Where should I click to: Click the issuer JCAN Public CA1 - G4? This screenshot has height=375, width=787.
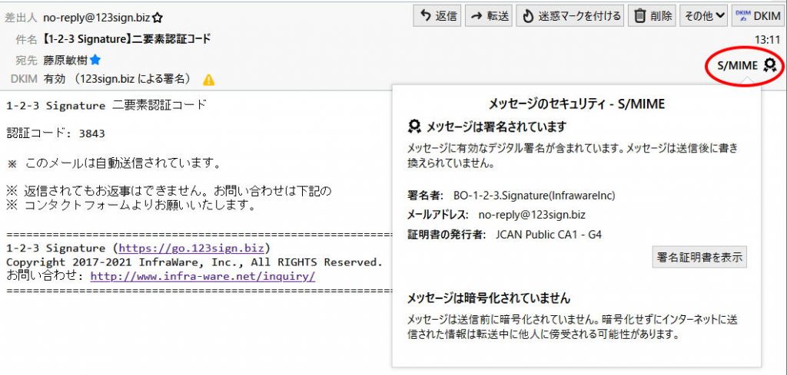click(x=549, y=234)
